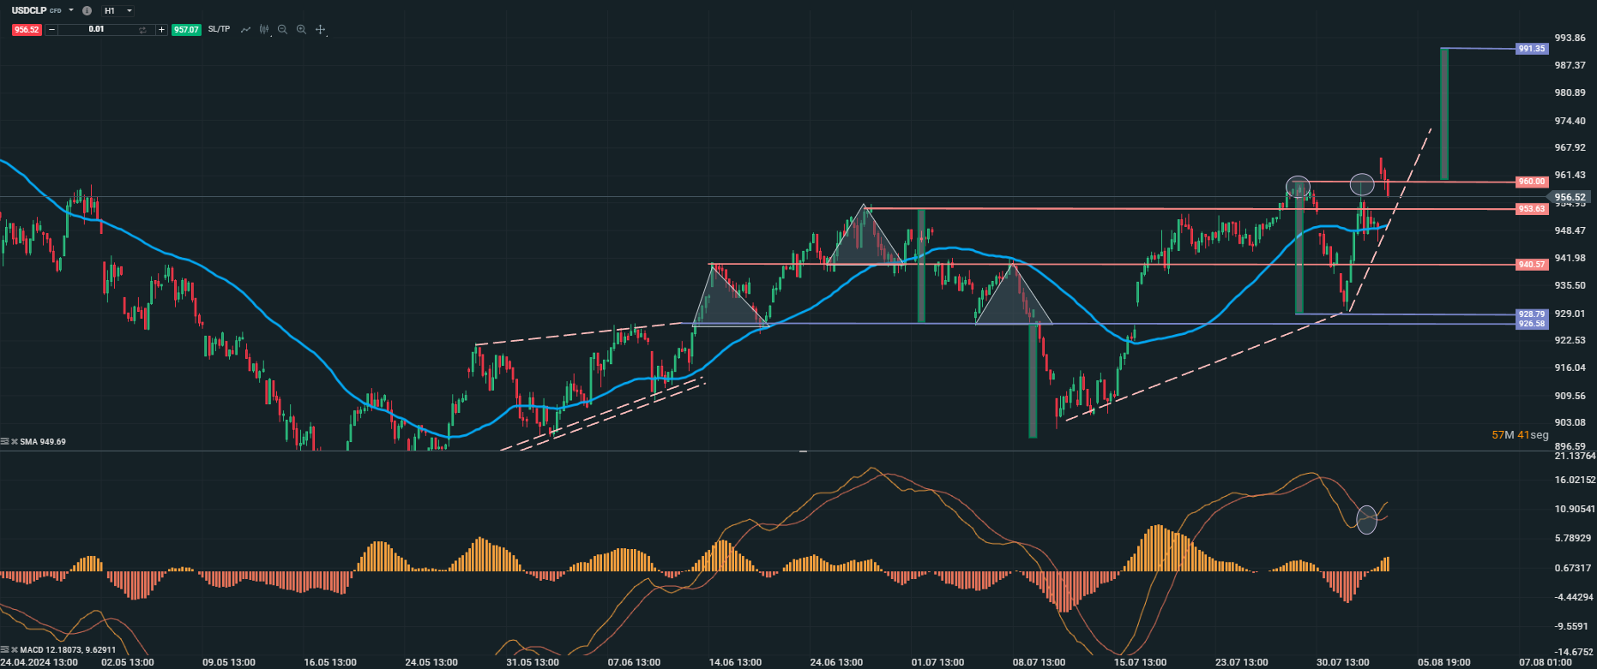
Task: Click the 903.08 price axis value
Action: coord(1570,422)
